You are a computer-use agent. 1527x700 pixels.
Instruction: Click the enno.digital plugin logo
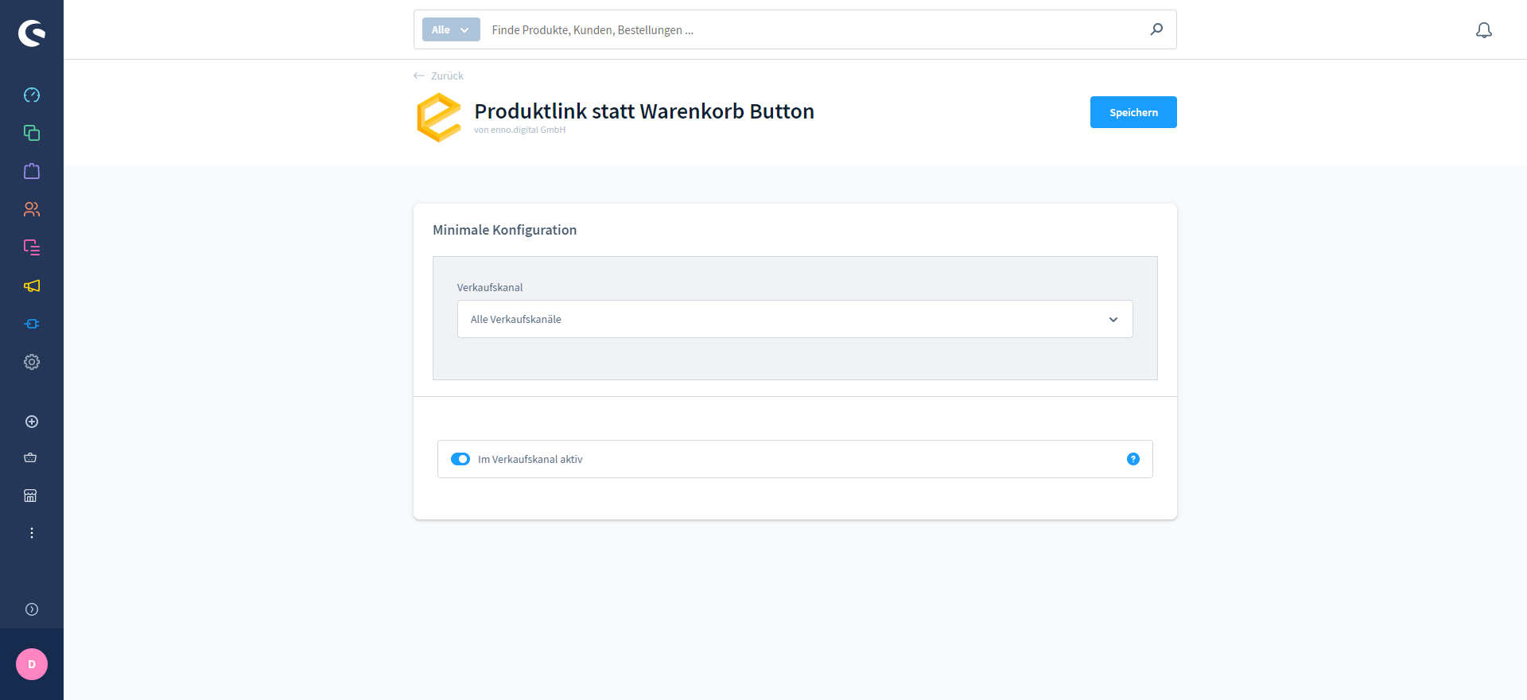(x=439, y=118)
